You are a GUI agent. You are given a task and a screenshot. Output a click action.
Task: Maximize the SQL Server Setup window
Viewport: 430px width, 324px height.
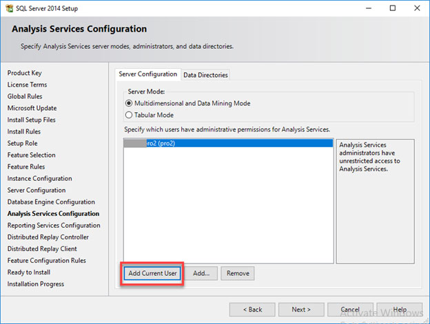click(x=393, y=8)
